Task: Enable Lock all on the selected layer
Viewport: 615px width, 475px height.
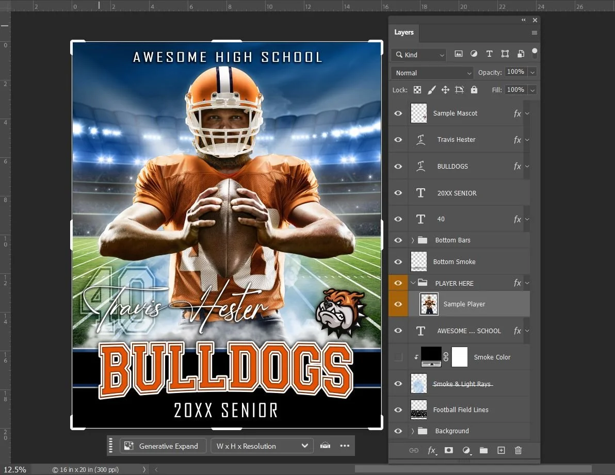Action: click(474, 90)
